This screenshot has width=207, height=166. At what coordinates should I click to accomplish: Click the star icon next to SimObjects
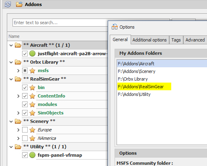32,113
